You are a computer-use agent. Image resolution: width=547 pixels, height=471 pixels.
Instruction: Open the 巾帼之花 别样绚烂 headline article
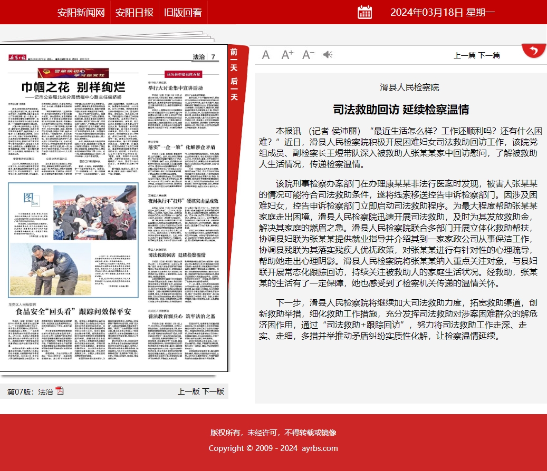(x=73, y=87)
